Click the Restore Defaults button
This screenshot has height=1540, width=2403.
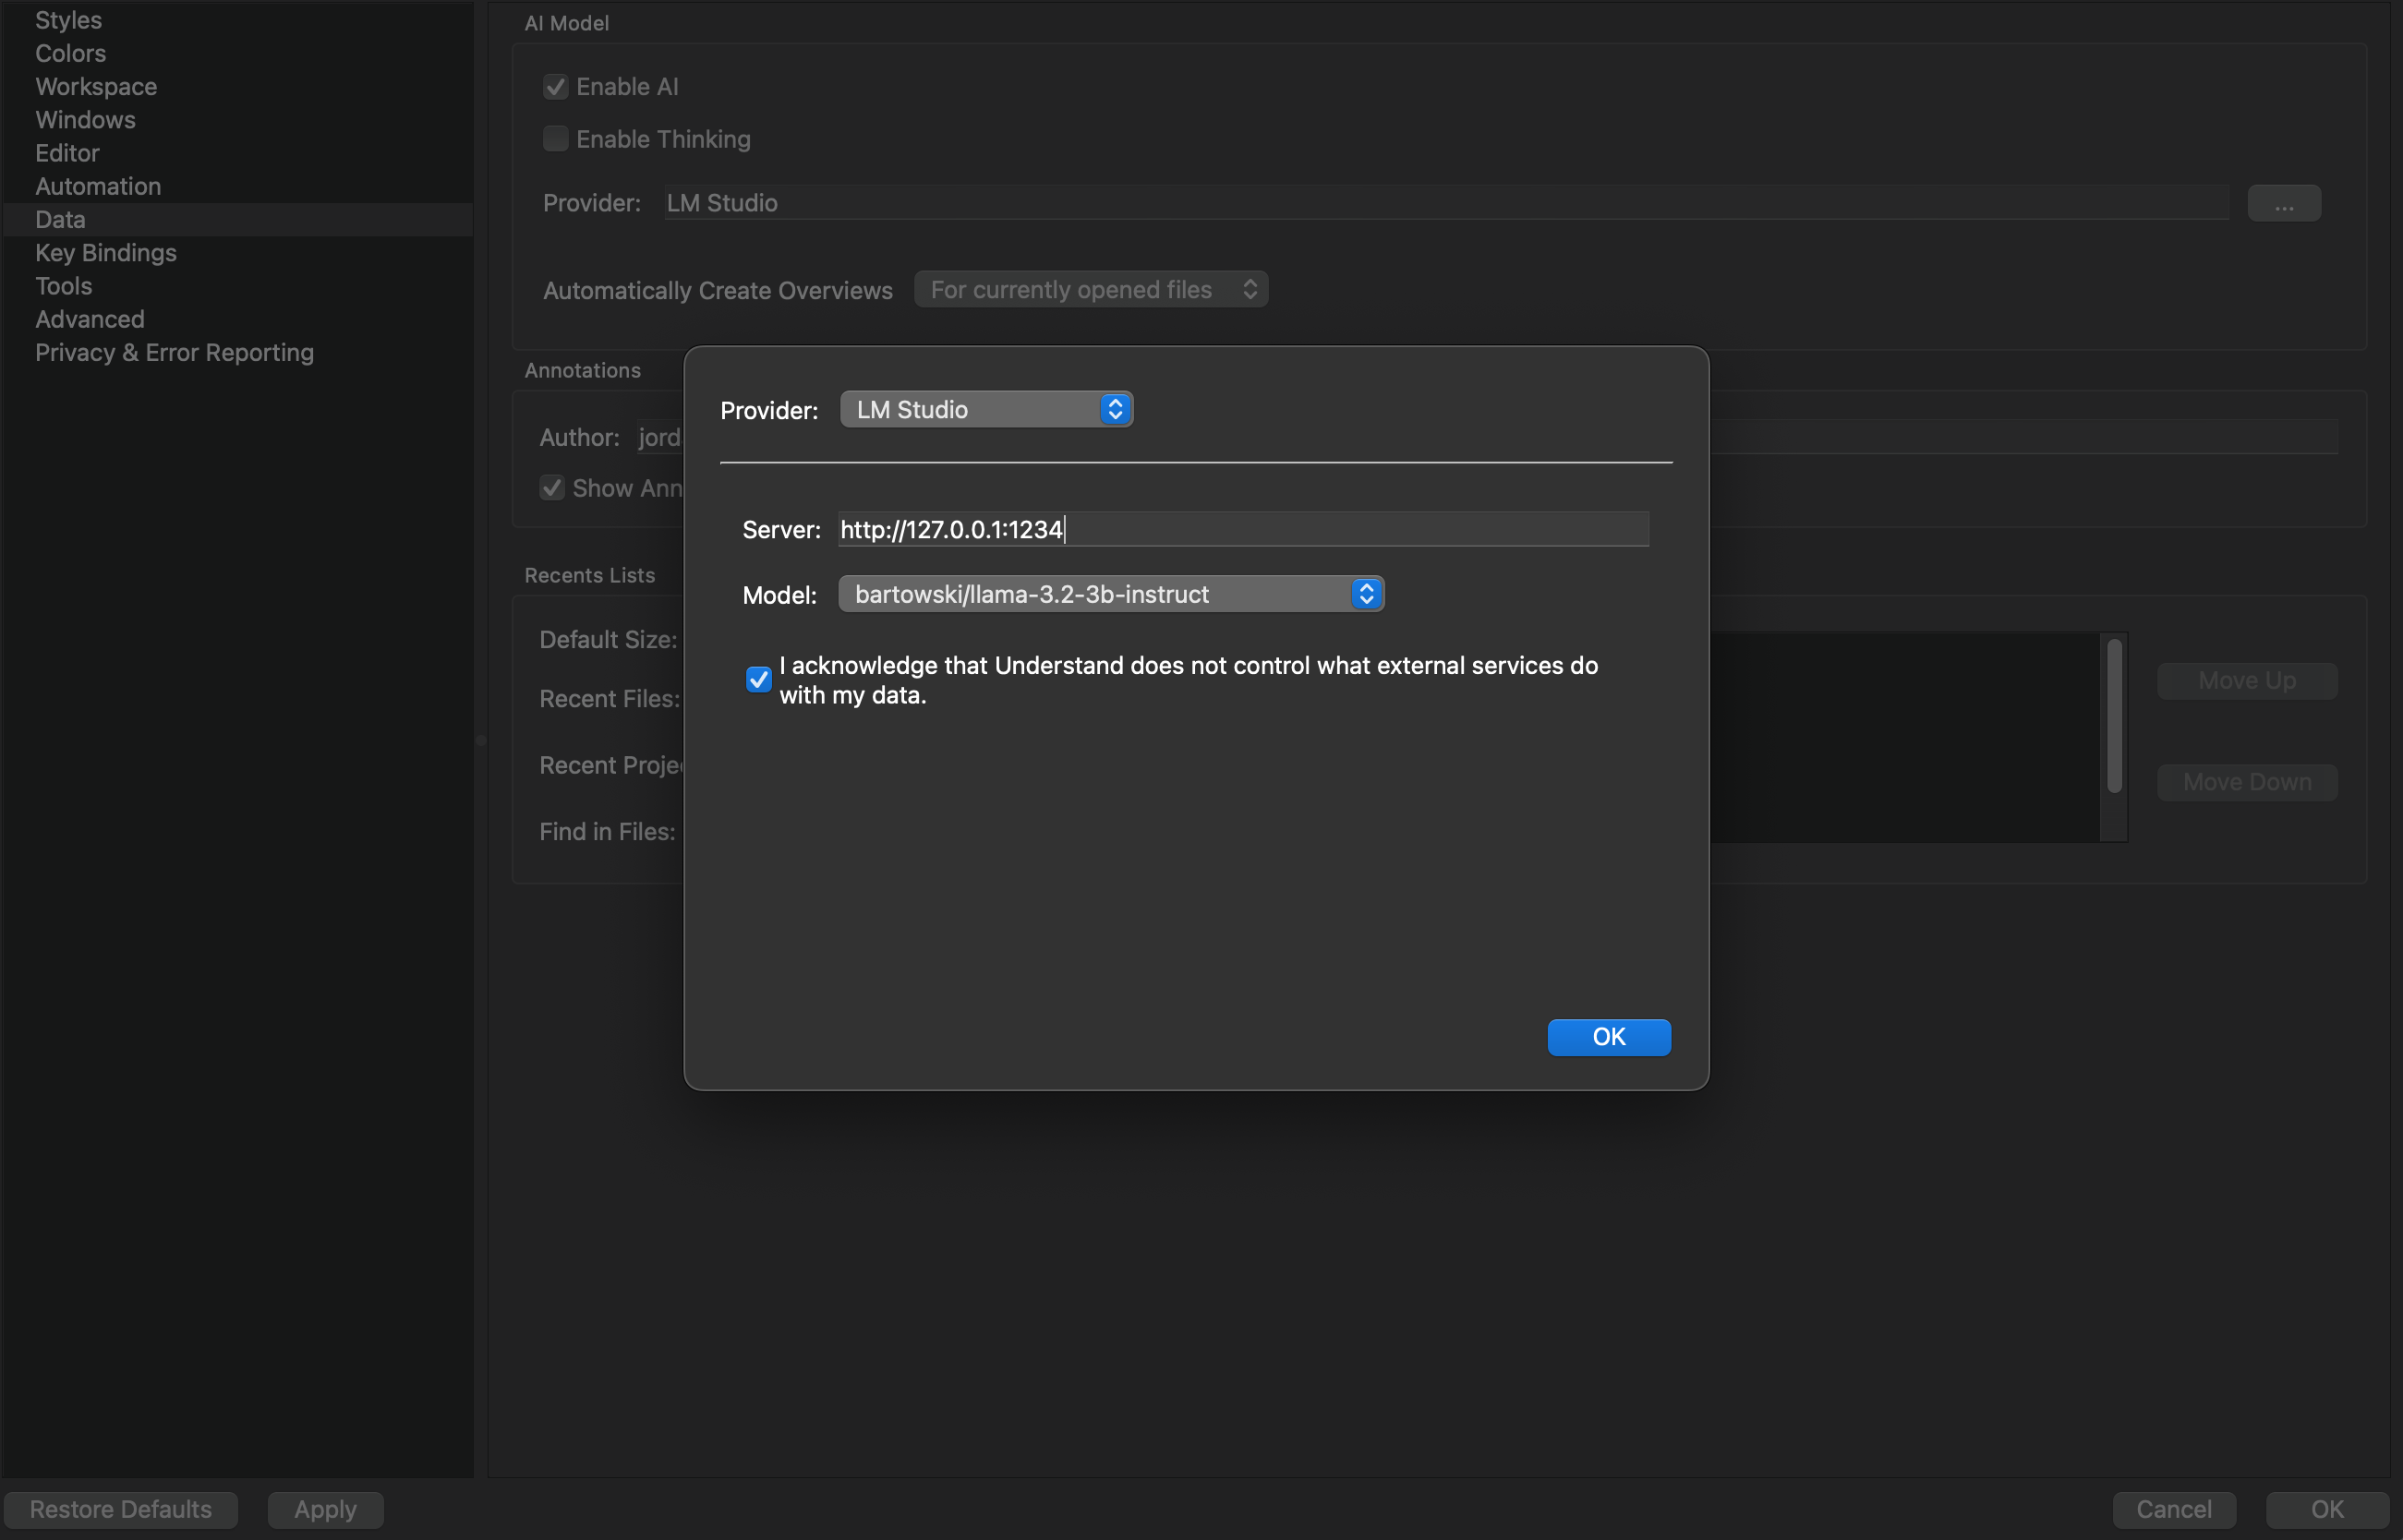pos(120,1509)
